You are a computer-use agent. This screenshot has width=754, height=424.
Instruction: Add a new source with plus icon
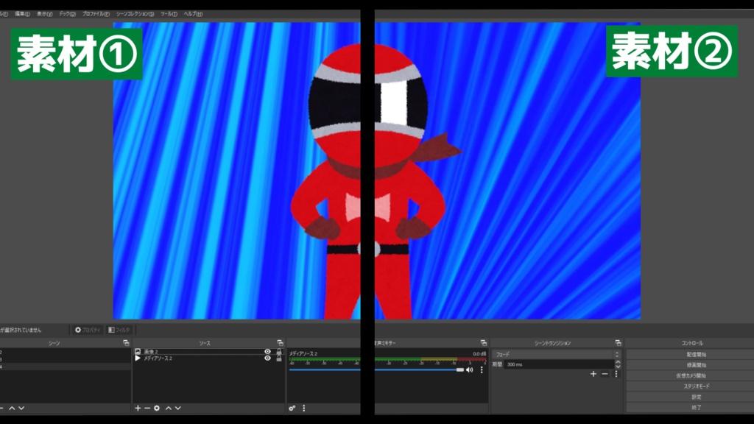[138, 408]
